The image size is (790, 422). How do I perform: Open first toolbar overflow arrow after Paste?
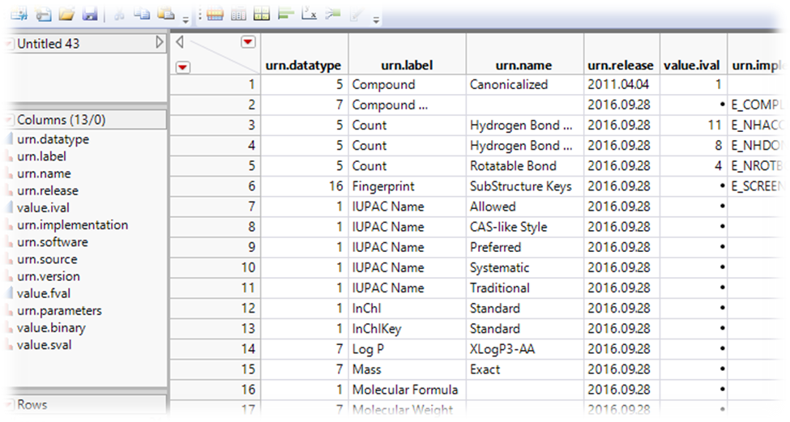point(186,20)
